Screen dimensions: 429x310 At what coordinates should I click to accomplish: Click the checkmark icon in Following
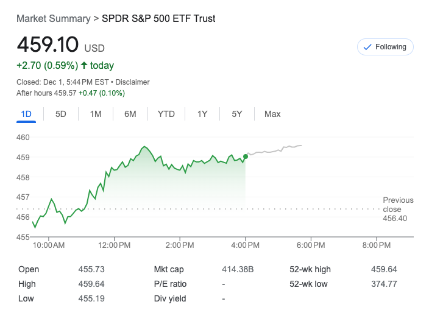click(367, 47)
